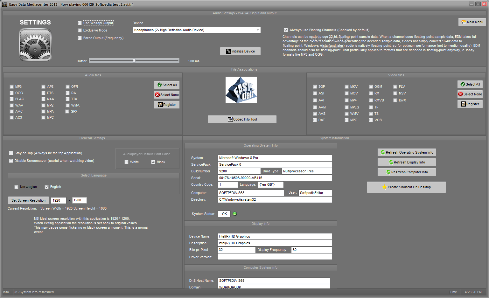Check the APE audio format box
The height and width of the screenshot is (298, 489).
(x=44, y=87)
